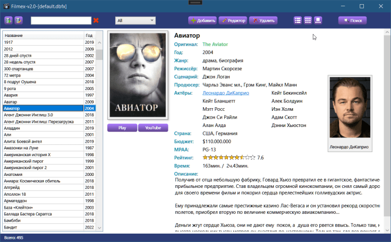Open the Леонардо ДиКаприо actor link

click(x=225, y=93)
